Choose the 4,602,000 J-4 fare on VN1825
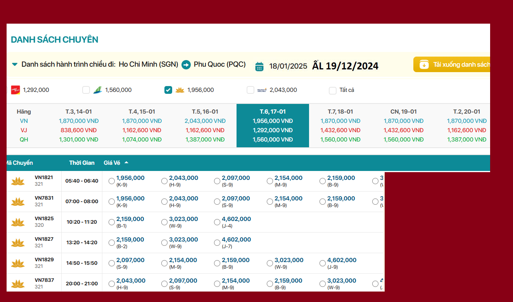The width and height of the screenshot is (513, 302). pos(217,222)
